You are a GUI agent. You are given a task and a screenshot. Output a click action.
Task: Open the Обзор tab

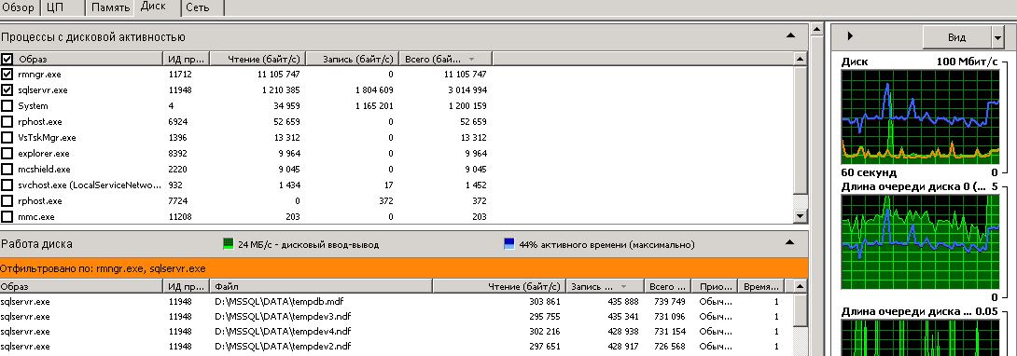tap(18, 7)
